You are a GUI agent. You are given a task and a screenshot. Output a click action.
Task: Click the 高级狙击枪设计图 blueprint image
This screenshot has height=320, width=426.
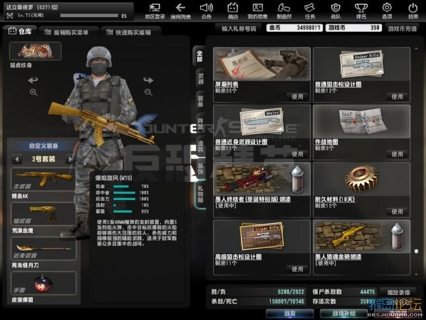click(x=262, y=236)
